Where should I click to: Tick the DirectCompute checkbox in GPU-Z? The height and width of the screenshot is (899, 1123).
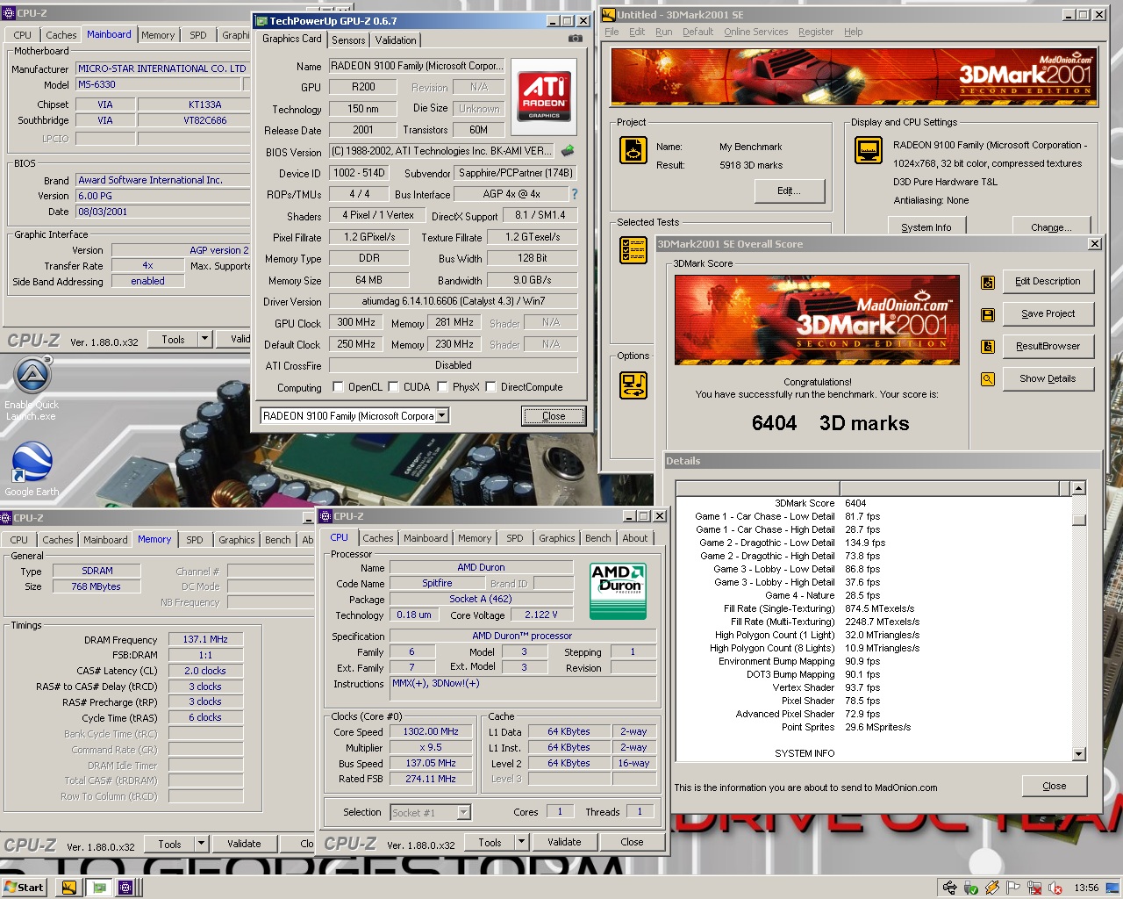pyautogui.click(x=491, y=386)
